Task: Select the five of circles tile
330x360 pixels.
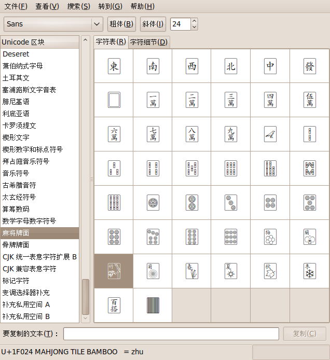Action: (x=310, y=203)
